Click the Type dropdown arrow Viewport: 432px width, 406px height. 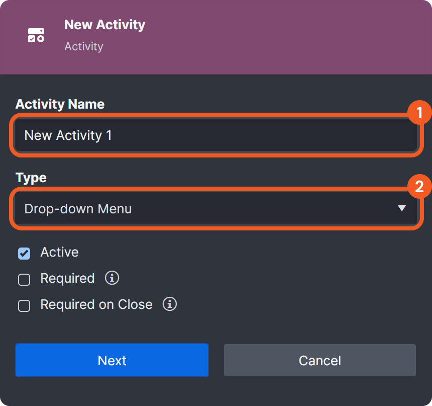(x=401, y=208)
